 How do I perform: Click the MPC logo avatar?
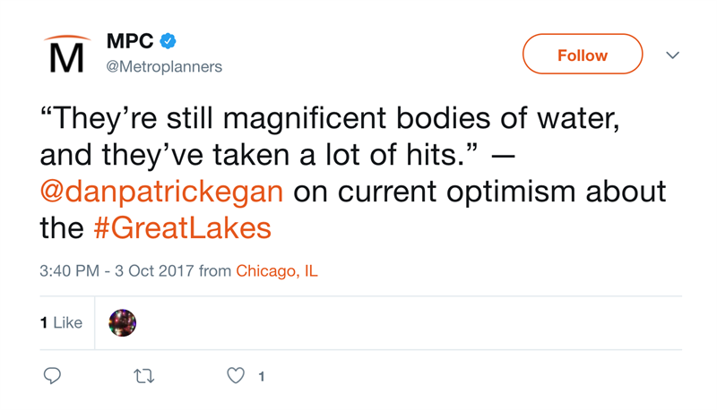(x=66, y=54)
